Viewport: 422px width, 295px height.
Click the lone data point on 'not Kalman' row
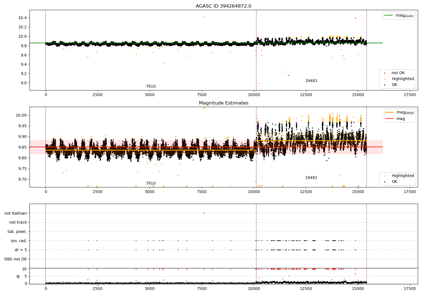(x=204, y=213)
